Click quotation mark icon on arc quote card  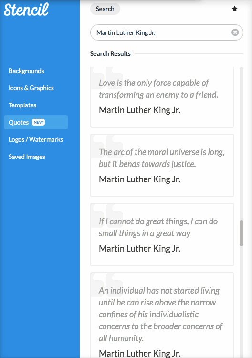(107, 147)
